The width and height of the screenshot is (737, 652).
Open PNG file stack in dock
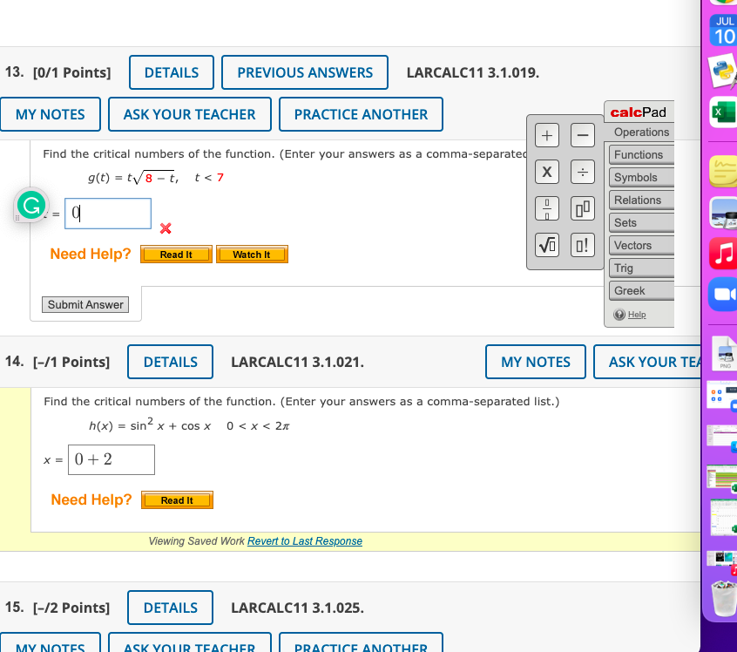click(x=724, y=353)
